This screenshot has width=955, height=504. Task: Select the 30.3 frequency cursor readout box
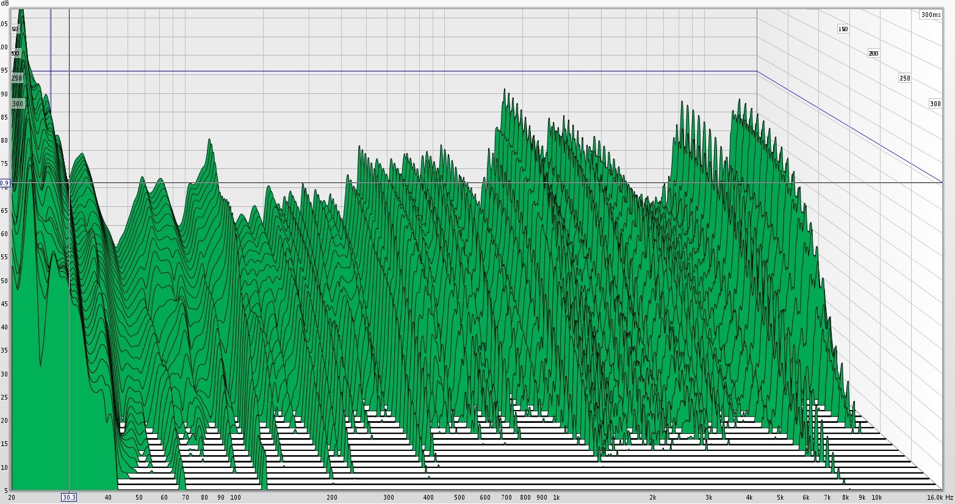point(69,497)
